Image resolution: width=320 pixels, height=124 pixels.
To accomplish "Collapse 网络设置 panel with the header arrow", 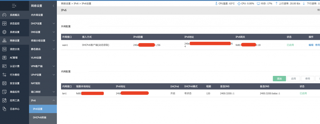I will 53,6.
